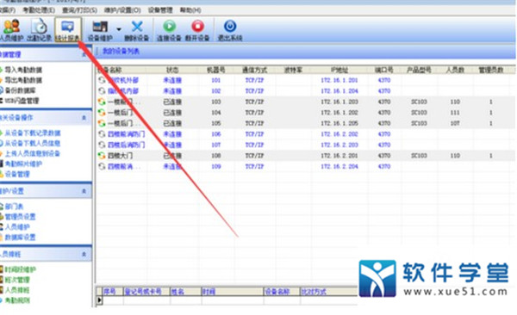Screen dimensions: 517x315
Task: Open 考勤照片维护 in sidebar
Action: click(x=23, y=164)
